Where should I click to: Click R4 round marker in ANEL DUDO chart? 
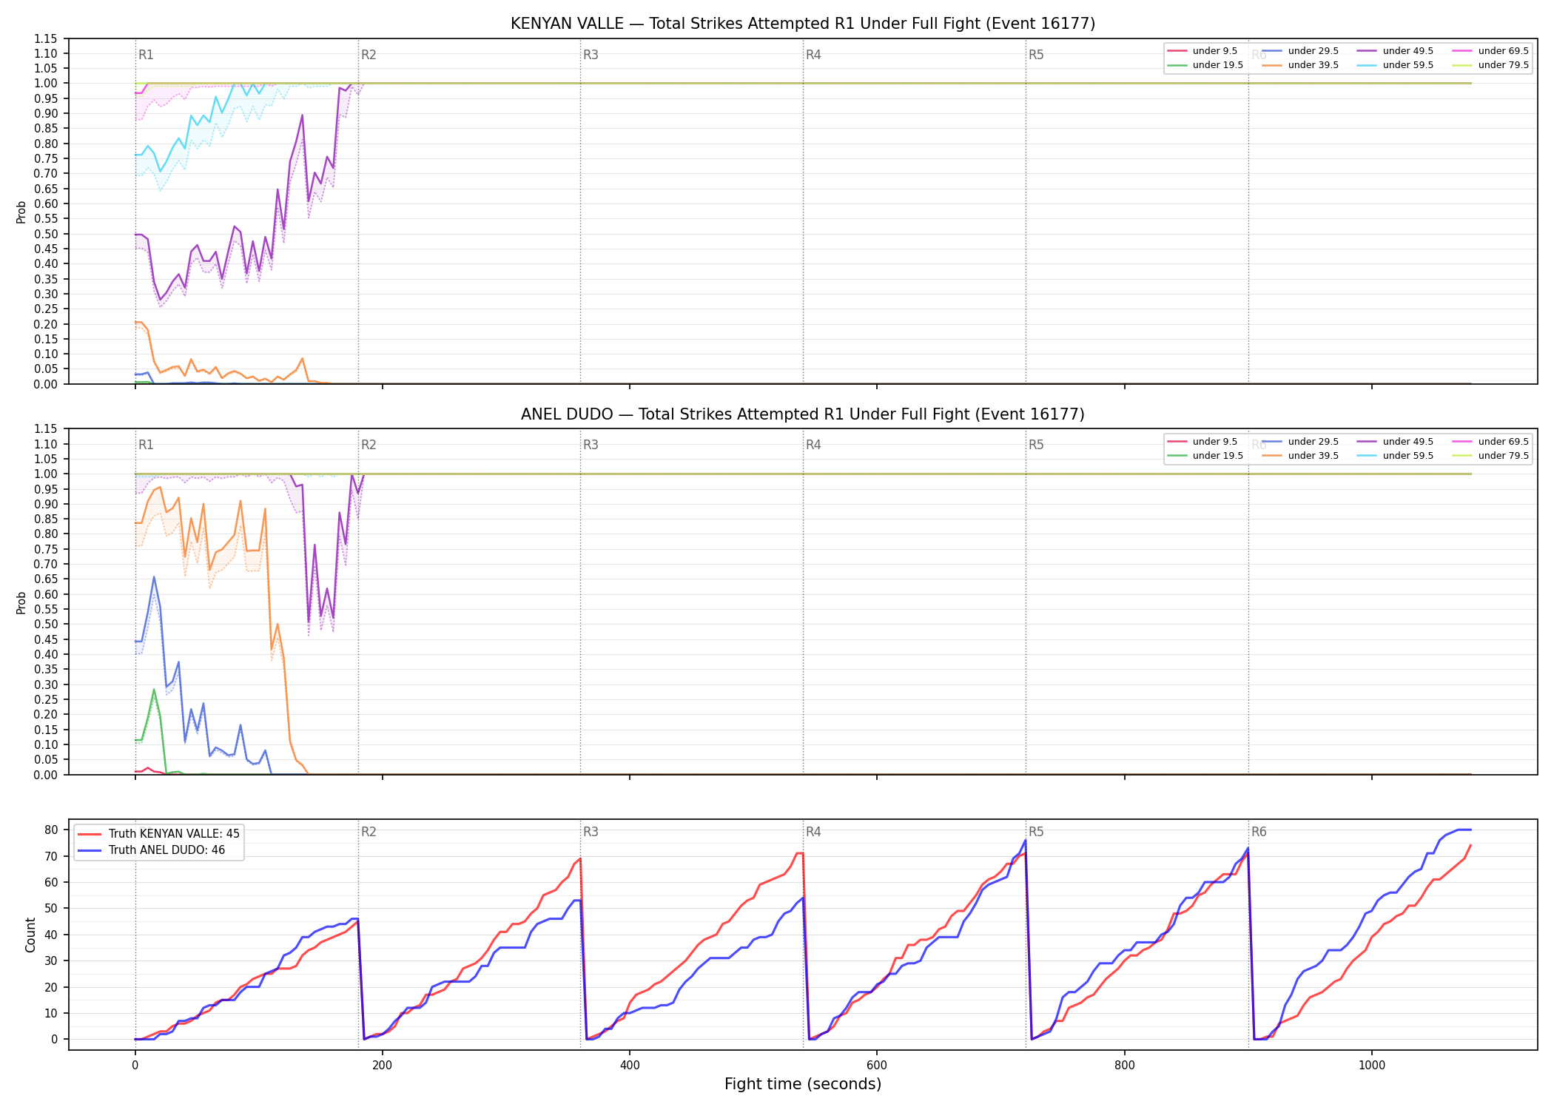pyautogui.click(x=813, y=445)
